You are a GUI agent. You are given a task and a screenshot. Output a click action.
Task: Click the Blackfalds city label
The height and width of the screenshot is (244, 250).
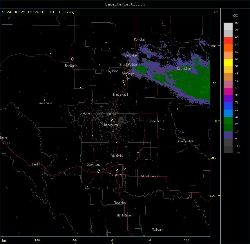pos(128,65)
